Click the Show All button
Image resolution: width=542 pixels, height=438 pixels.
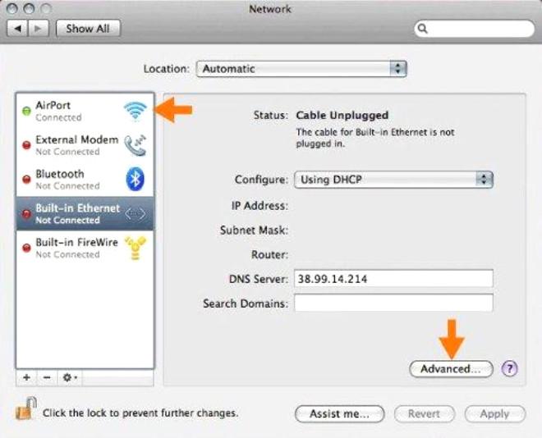(x=88, y=29)
